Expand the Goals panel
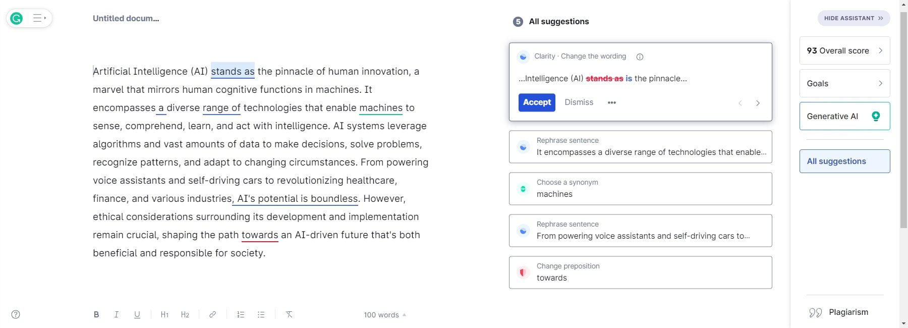Viewport: 908px width, 328px height. [x=844, y=83]
